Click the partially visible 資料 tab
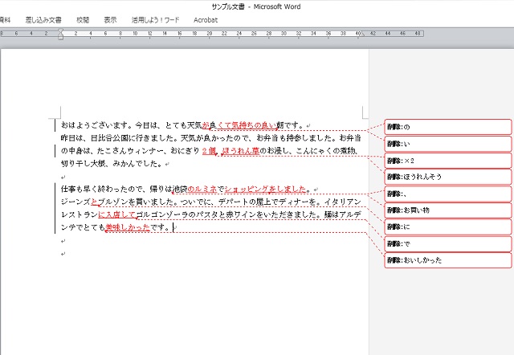 point(6,18)
